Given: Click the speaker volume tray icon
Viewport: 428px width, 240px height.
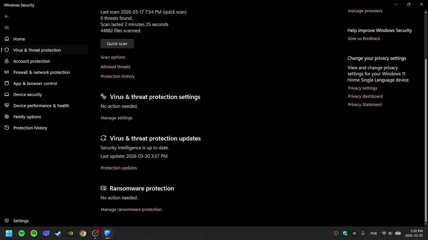Looking at the screenshot, I should pyautogui.click(x=390, y=233).
